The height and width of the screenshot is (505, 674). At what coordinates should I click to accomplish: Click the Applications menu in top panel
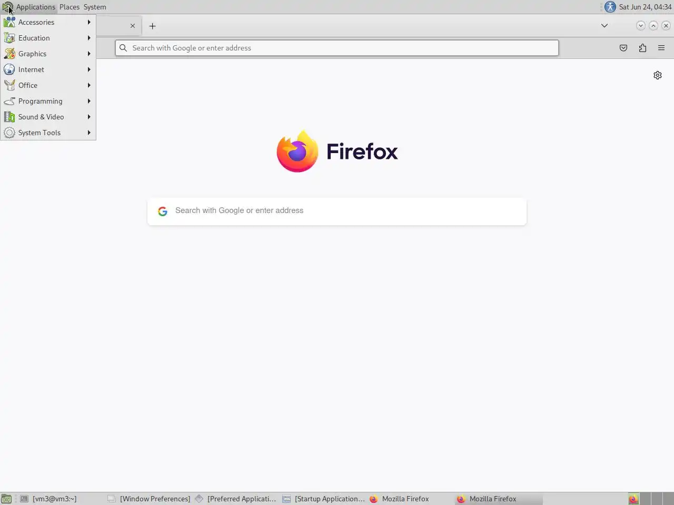click(x=35, y=7)
